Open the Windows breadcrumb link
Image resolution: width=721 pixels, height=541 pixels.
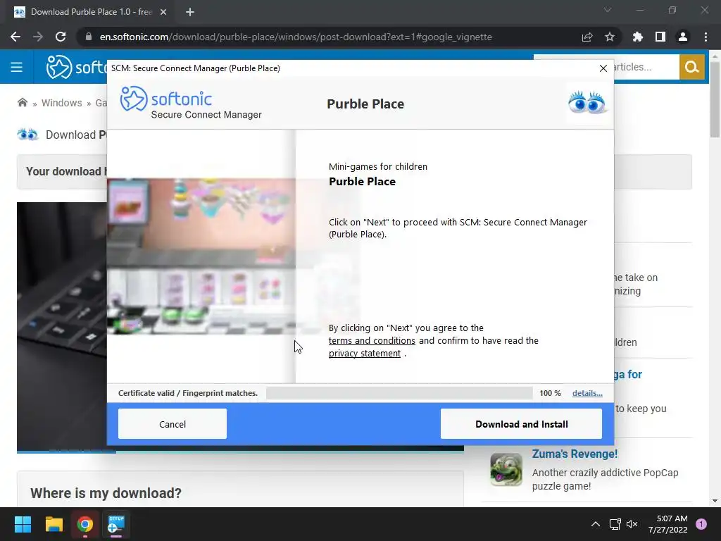point(62,103)
